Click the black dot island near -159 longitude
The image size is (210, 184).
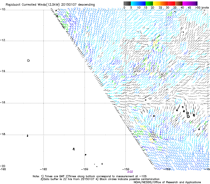(85, 155)
